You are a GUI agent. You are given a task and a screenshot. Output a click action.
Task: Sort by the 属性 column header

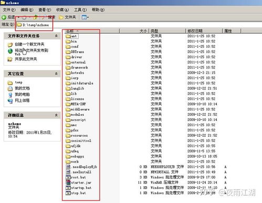(232, 31)
